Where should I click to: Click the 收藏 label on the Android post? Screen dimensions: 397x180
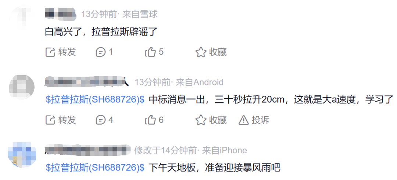(218, 120)
